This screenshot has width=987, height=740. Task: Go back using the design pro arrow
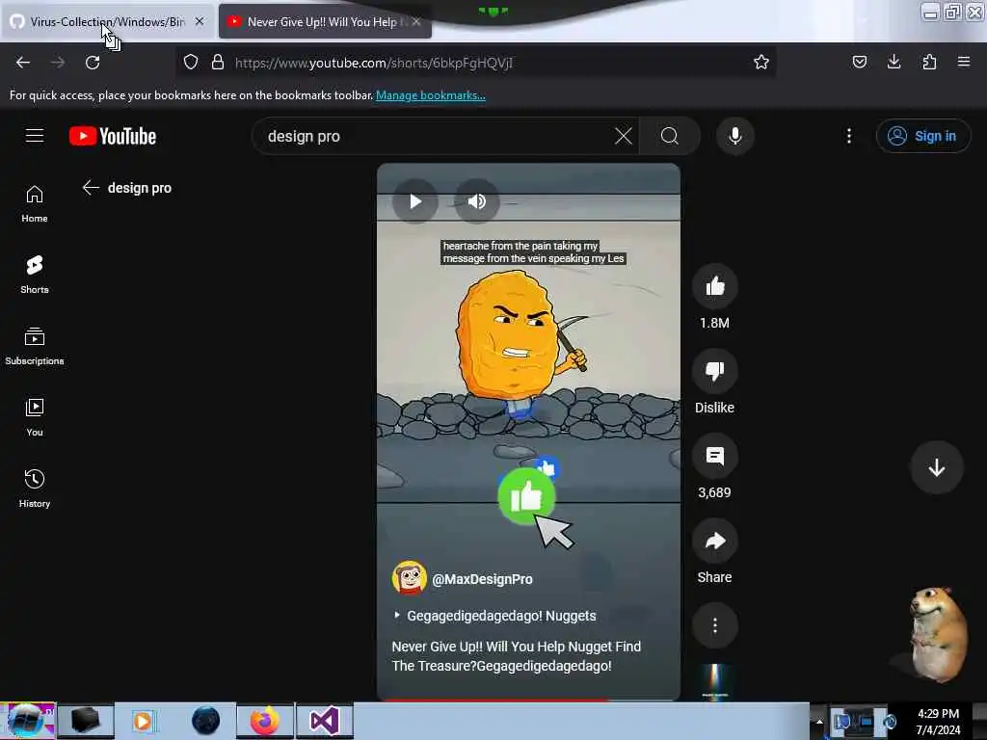[x=91, y=188]
